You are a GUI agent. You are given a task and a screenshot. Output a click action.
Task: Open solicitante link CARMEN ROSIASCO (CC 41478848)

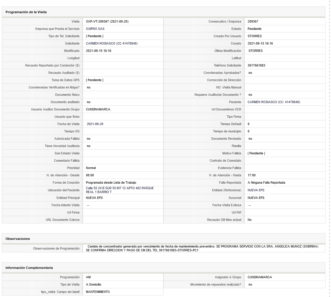pyautogui.click(x=112, y=43)
